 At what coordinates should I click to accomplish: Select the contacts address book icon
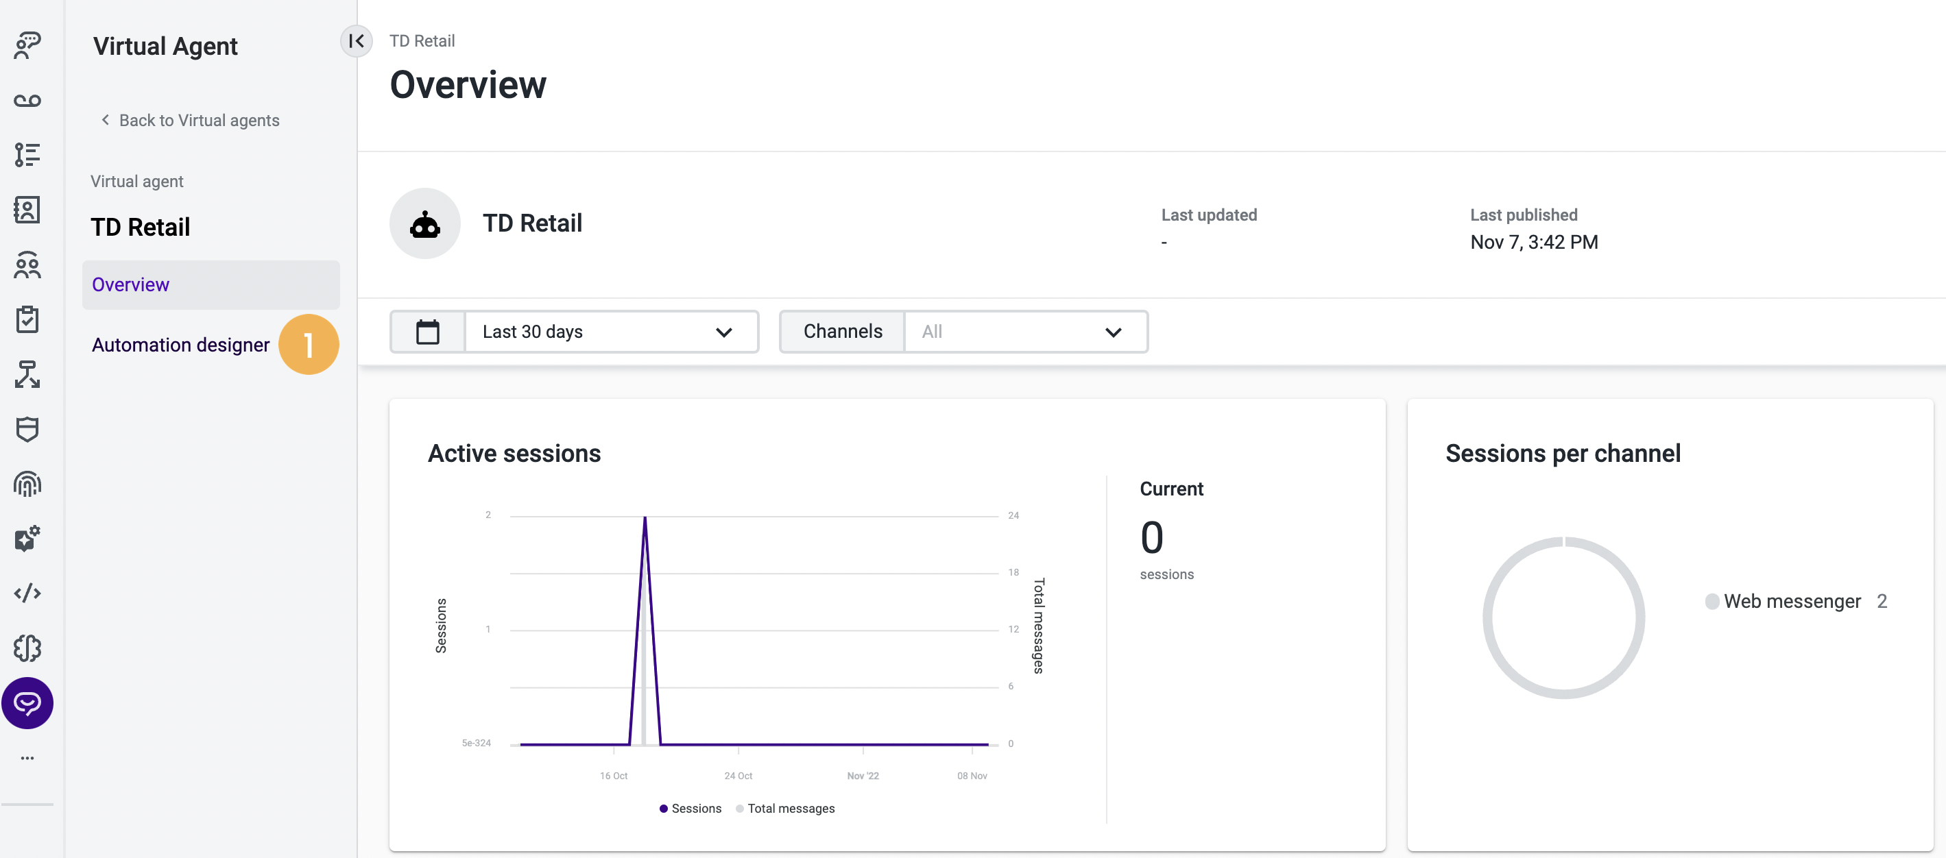point(27,210)
